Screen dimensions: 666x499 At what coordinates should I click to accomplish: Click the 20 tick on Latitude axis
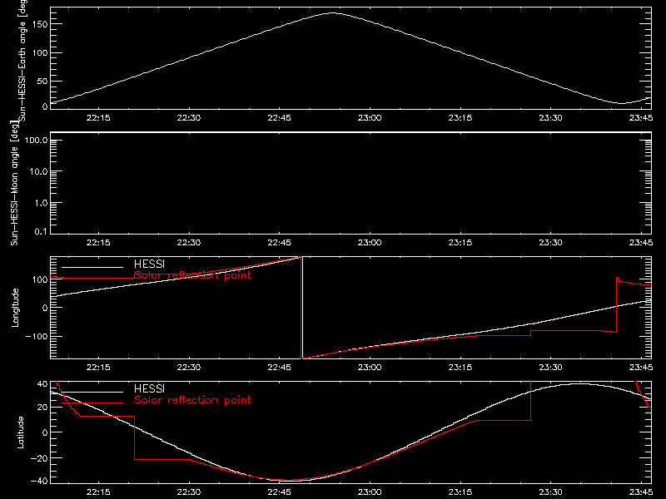[42, 407]
